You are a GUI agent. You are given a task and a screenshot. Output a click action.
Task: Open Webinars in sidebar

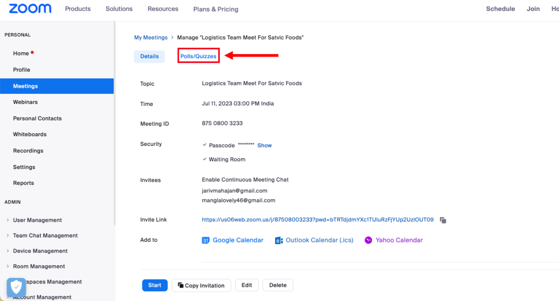click(x=25, y=102)
